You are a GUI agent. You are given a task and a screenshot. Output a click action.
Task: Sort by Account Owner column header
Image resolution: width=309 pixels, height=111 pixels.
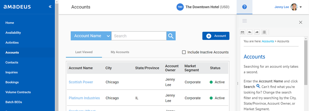tap(172, 68)
